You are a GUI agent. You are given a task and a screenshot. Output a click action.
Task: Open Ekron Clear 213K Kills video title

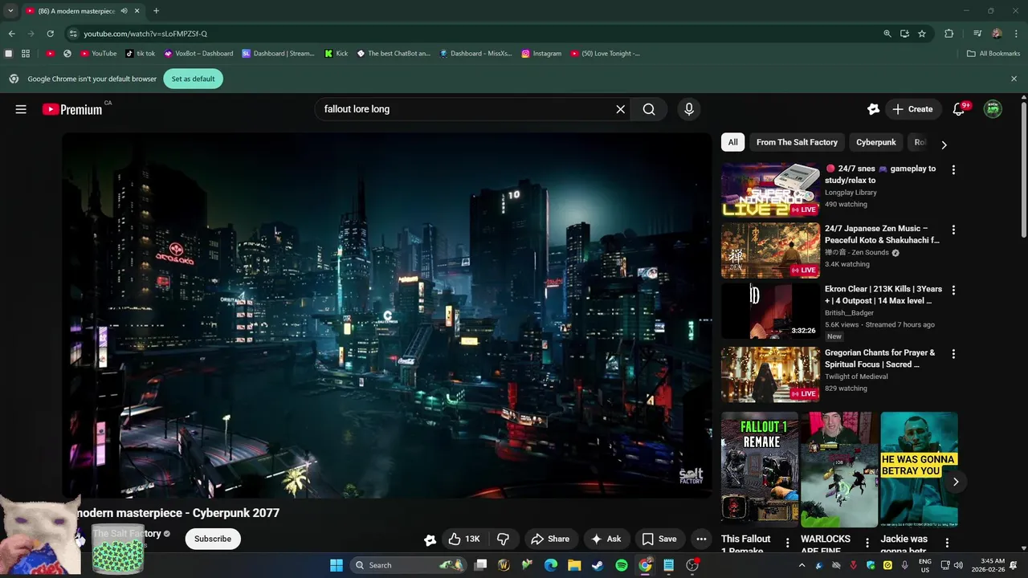pyautogui.click(x=883, y=295)
